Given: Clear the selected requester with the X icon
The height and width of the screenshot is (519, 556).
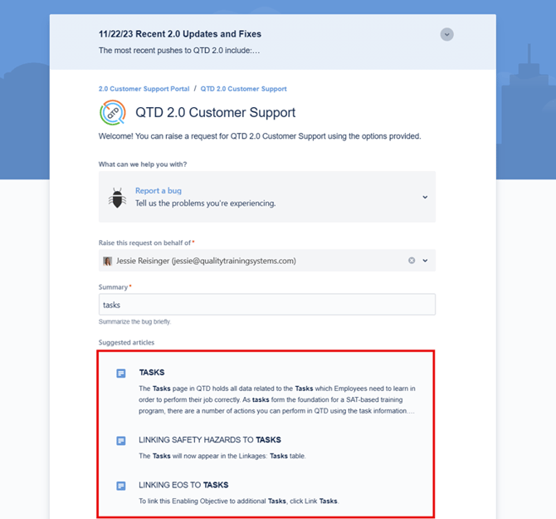Looking at the screenshot, I should pyautogui.click(x=411, y=261).
